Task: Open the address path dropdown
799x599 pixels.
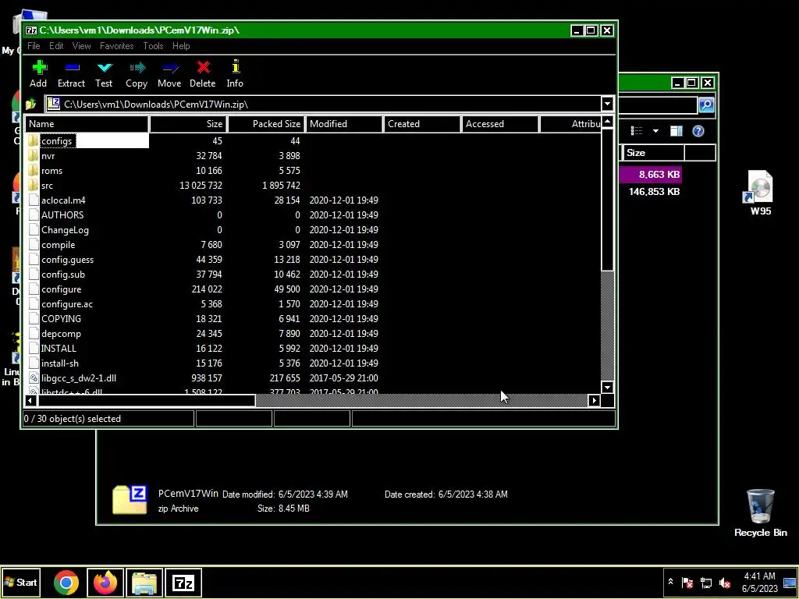Action: [607, 105]
